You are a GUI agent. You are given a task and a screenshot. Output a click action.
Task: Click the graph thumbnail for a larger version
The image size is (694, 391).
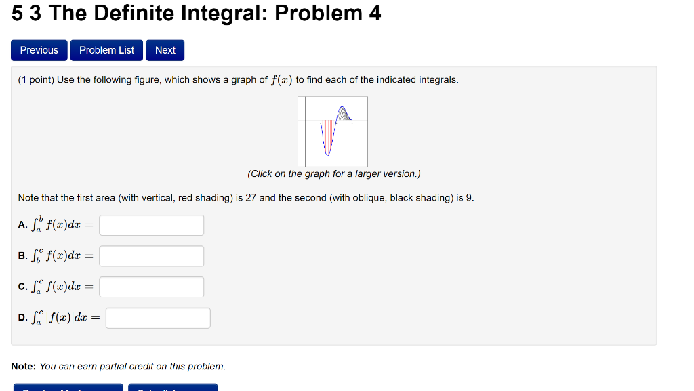pyautogui.click(x=333, y=131)
